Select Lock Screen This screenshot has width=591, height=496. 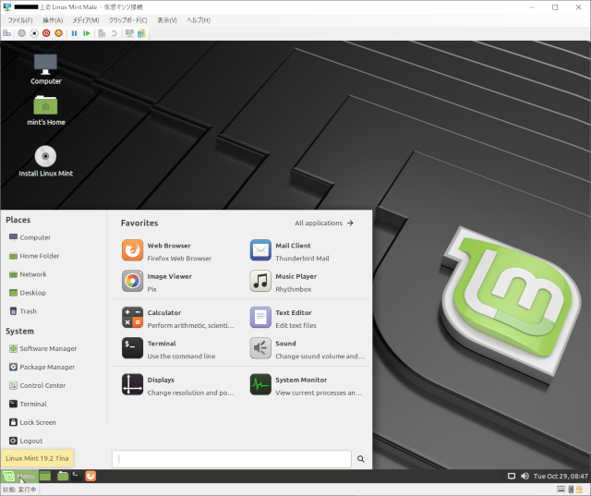tap(32, 422)
